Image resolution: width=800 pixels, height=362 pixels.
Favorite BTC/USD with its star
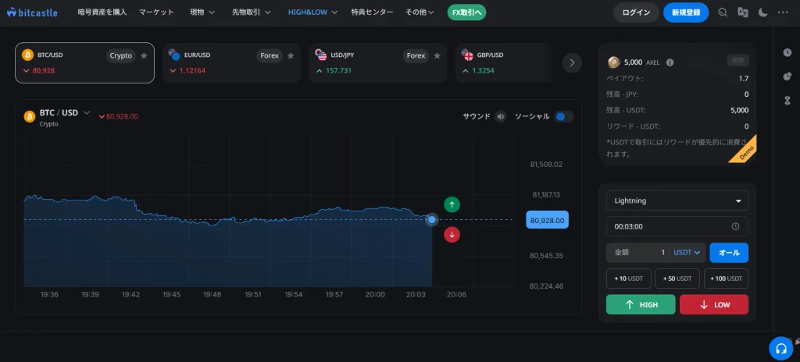144,55
